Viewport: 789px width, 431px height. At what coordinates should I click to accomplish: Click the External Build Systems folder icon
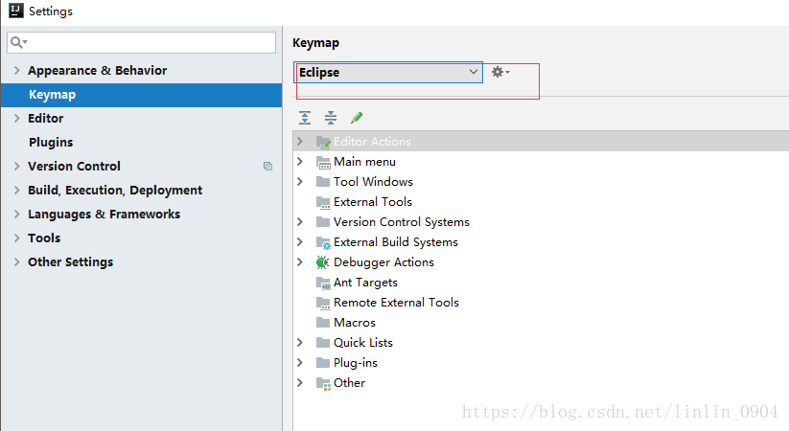[x=323, y=242]
